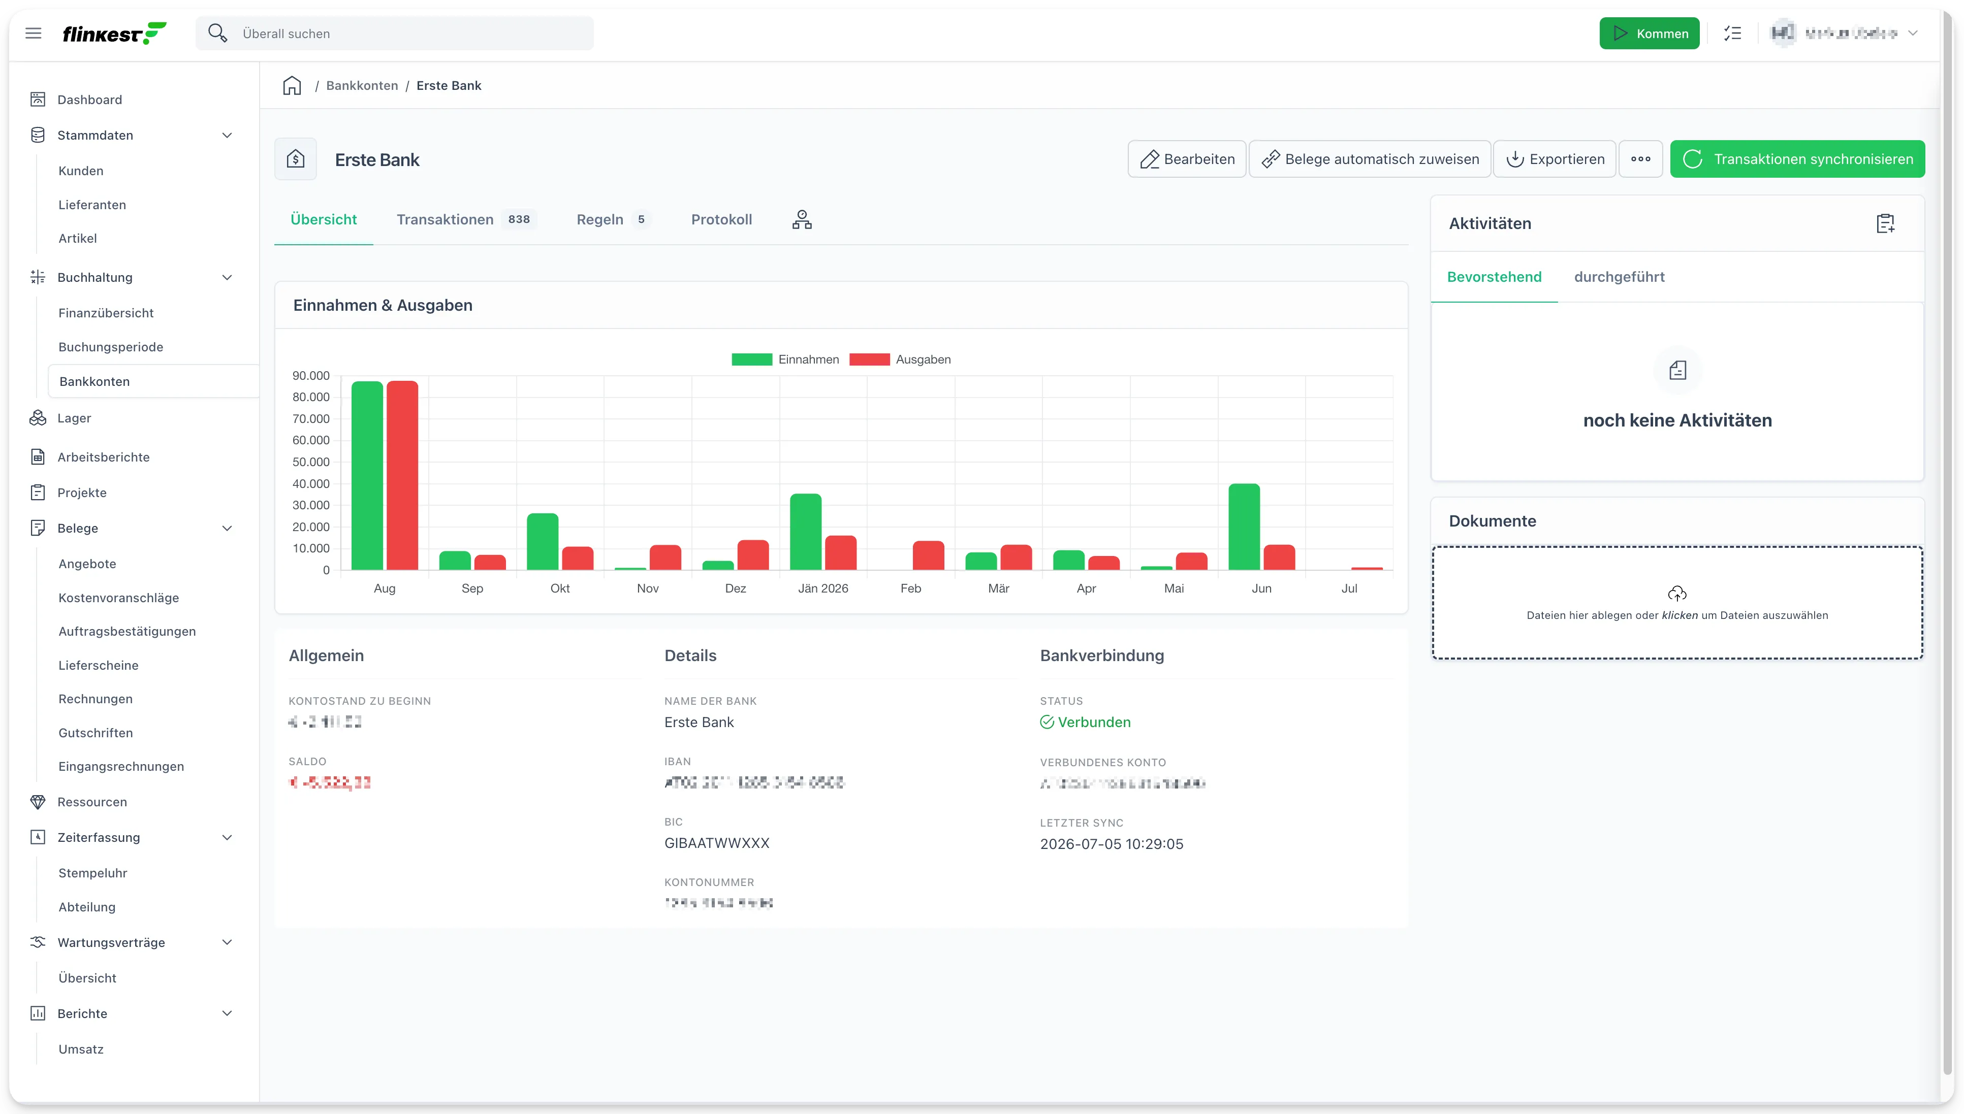Open Eingangsrechnungen in the sidebar

point(121,766)
